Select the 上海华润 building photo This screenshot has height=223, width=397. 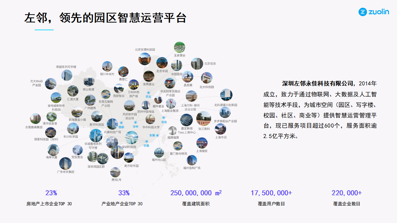coord(221,129)
